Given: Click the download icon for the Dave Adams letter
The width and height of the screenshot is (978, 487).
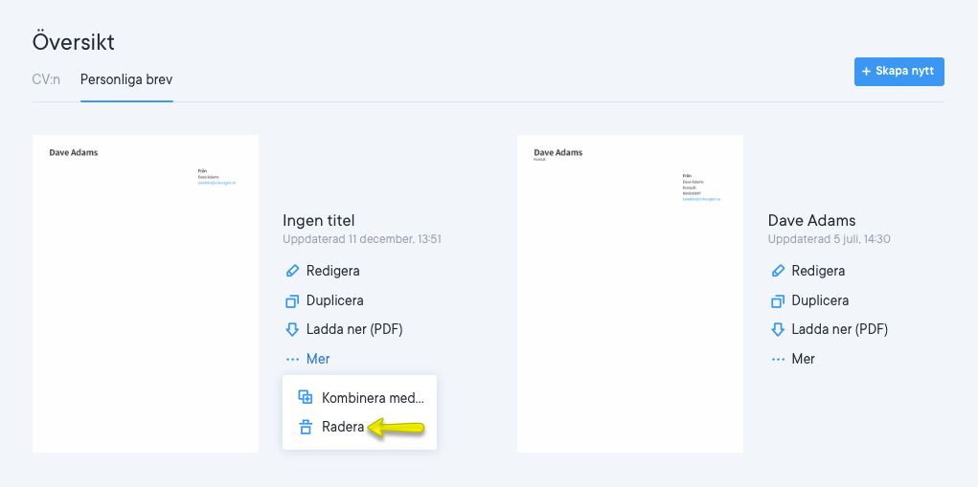Looking at the screenshot, I should (x=778, y=330).
